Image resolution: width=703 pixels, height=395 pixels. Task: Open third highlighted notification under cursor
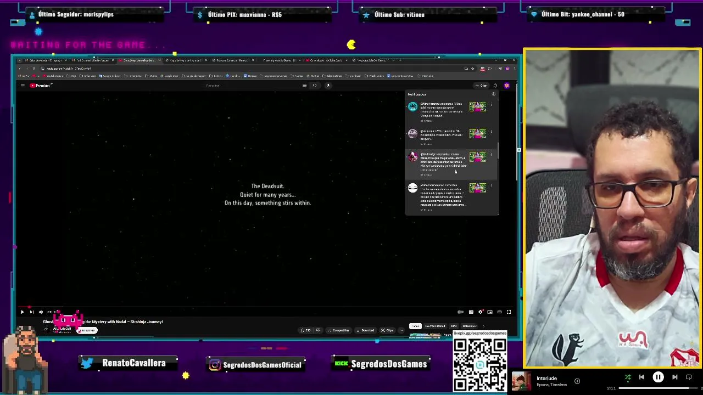(451, 163)
